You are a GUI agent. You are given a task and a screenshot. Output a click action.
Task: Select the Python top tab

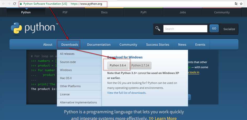click(26, 12)
